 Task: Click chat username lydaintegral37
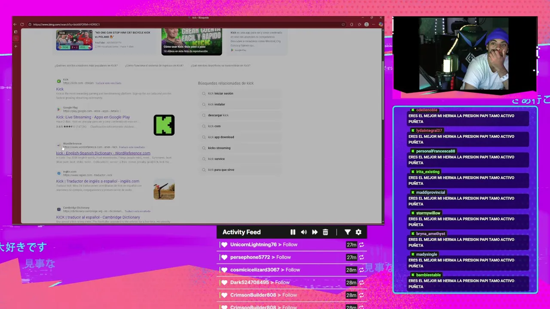(x=429, y=130)
